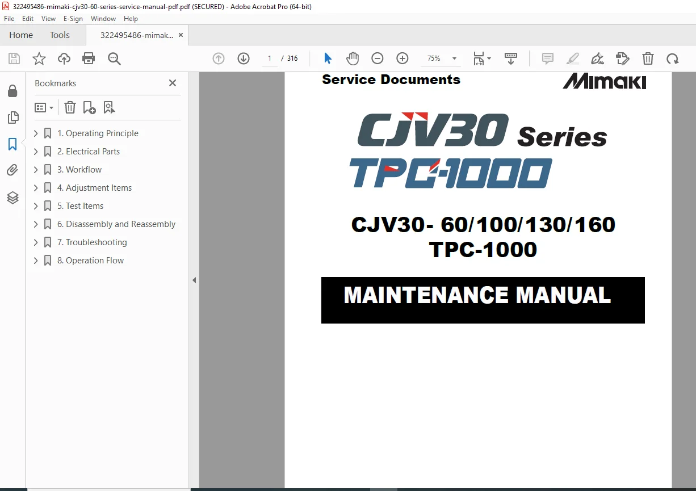The width and height of the screenshot is (696, 491).
Task: Open the bookmarks options menu dropdown
Action: point(44,107)
